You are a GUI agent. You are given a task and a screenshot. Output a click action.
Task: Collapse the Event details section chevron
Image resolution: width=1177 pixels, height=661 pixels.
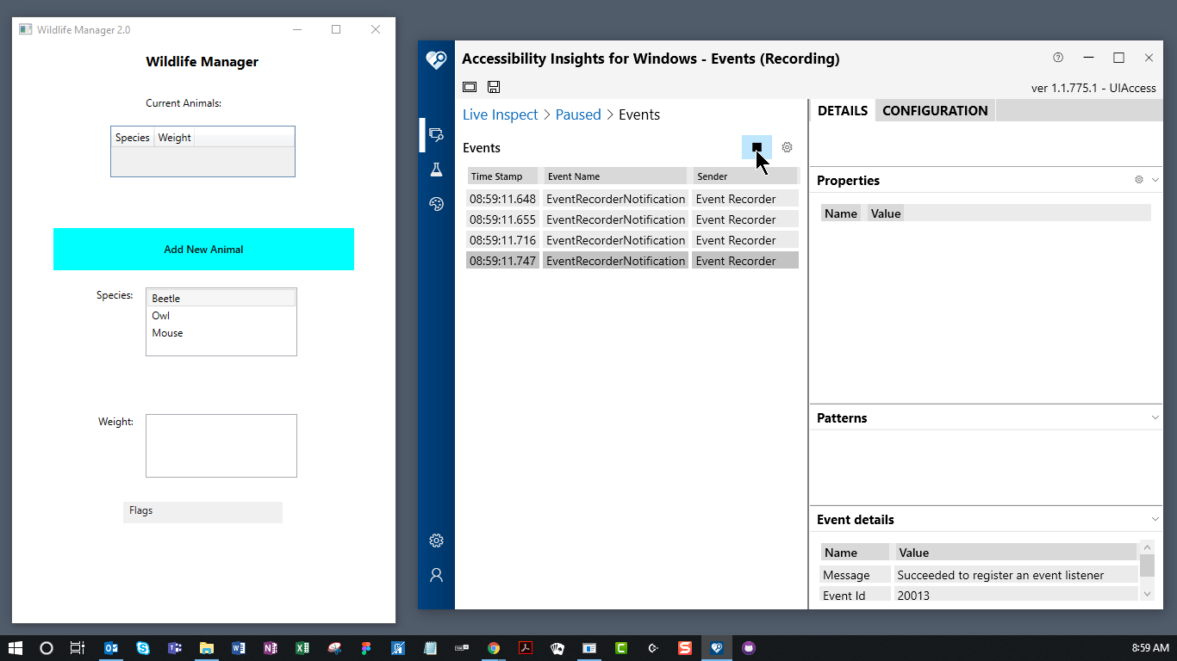pos(1155,519)
